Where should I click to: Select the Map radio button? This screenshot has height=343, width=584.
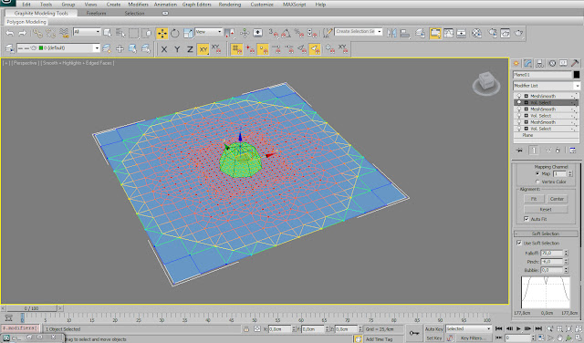[x=537, y=174]
